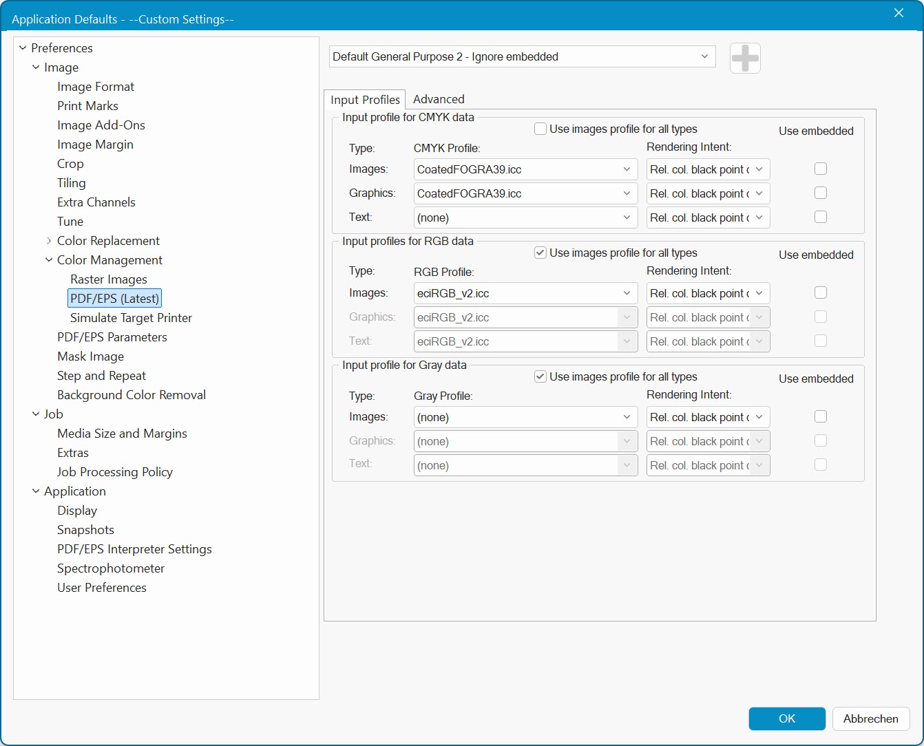Uncheck Use images profile for RGB data
The width and height of the screenshot is (924, 746).
[x=540, y=253]
